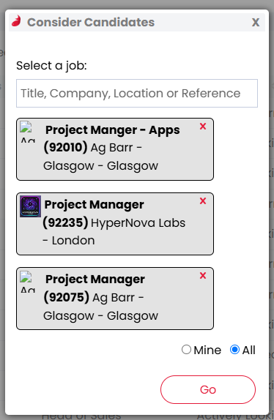Click the red flame logo icon

tap(17, 21)
